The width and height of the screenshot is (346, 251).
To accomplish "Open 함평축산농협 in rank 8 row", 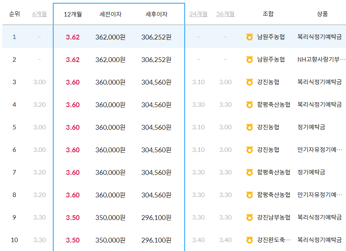I will tap(274, 195).
